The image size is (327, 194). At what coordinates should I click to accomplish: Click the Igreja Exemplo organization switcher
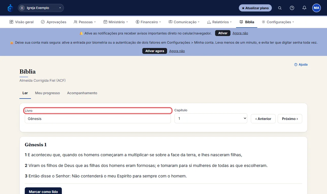[41, 8]
